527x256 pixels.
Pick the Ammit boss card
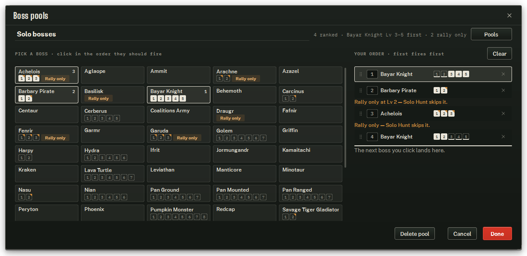coord(179,75)
